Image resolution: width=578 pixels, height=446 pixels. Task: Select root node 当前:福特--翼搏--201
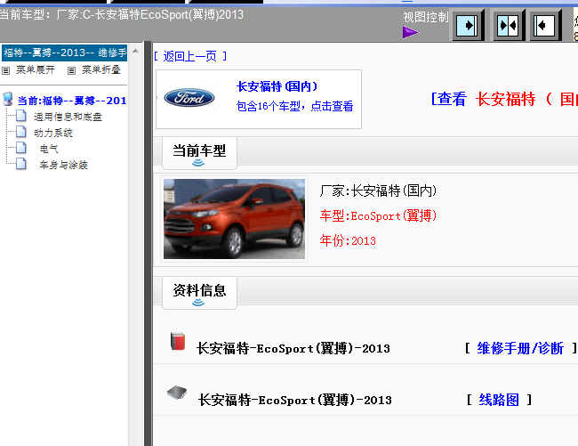72,101
